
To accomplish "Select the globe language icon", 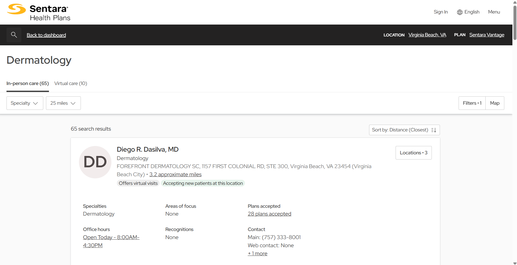I will (x=460, y=12).
